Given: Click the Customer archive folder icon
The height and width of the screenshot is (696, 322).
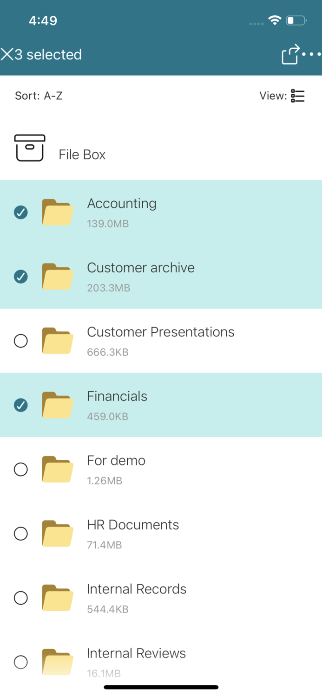Looking at the screenshot, I should click(57, 277).
